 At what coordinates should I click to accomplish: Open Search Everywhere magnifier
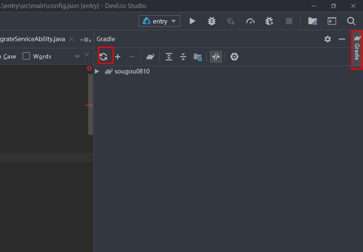click(x=351, y=21)
